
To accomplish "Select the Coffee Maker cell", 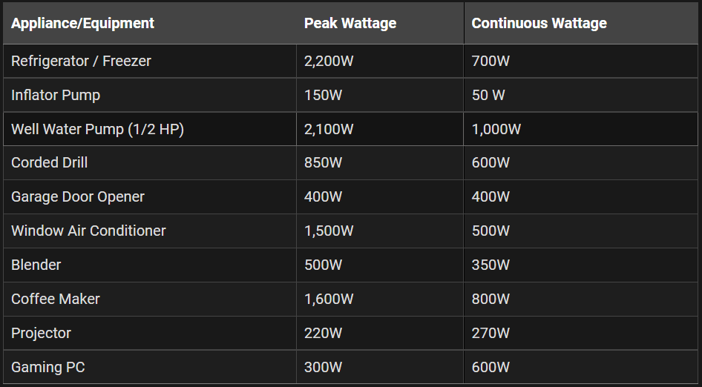I will pos(150,299).
